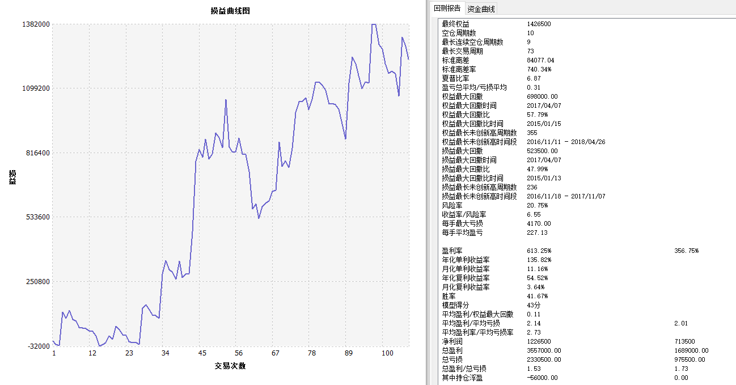Click the x-axis tick labeled 100
The height and width of the screenshot is (385, 736).
click(x=387, y=353)
